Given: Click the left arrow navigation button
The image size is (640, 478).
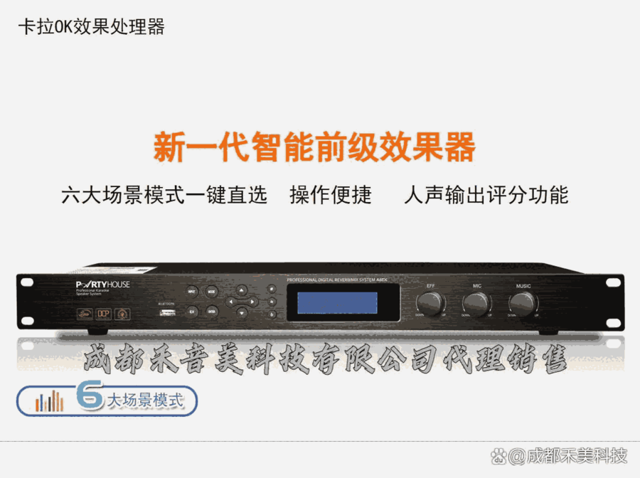Looking at the screenshot, I should click(230, 302).
